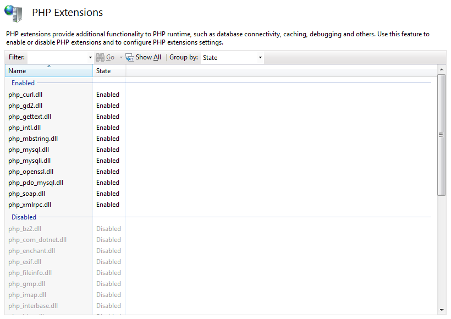Click the vertical scrollbar thumb
This screenshot has width=451, height=319.
coord(442,135)
